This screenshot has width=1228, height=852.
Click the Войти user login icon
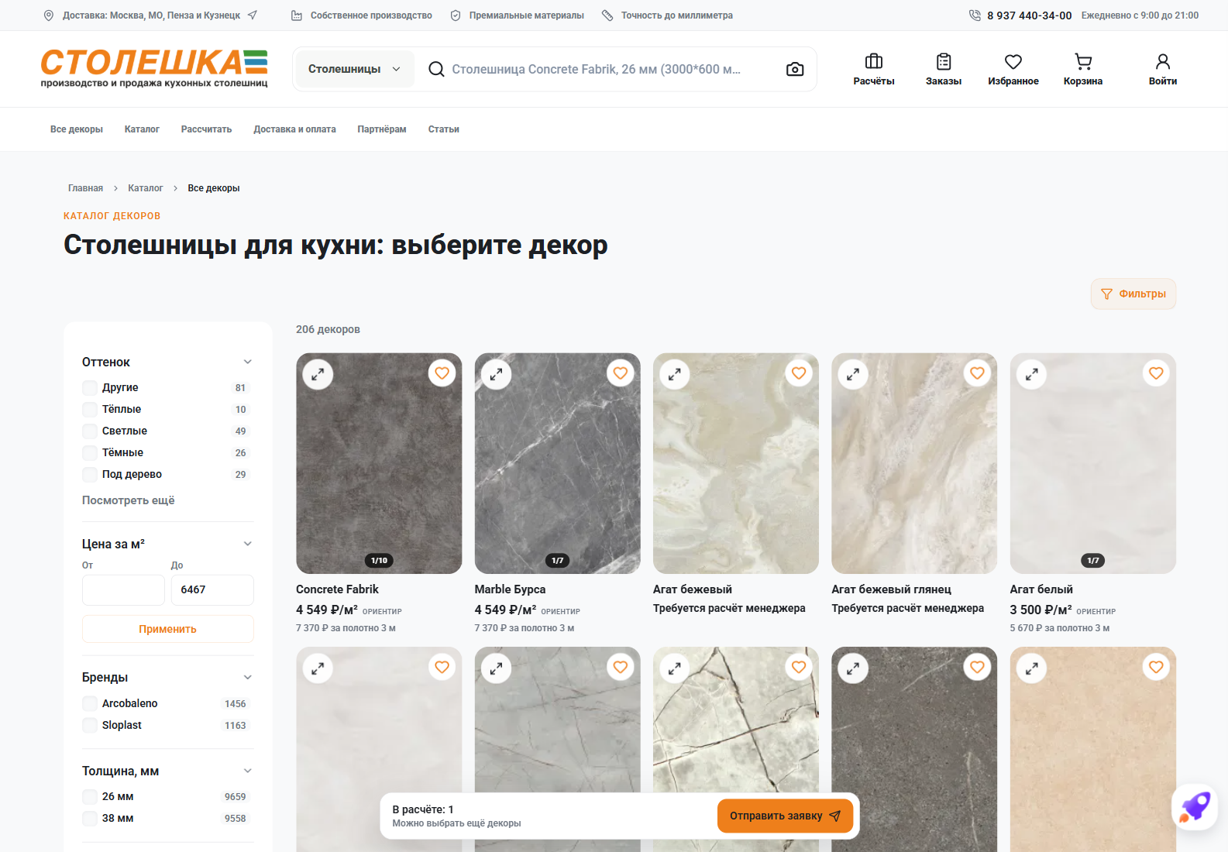pos(1162,69)
